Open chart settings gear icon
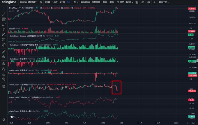The width and height of the screenshot is (198, 125). tap(148, 2)
